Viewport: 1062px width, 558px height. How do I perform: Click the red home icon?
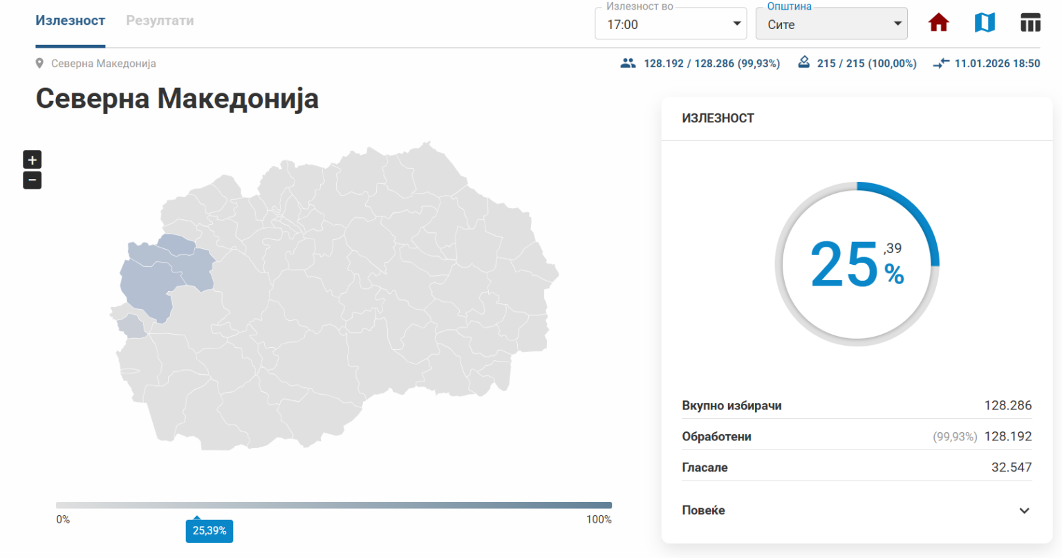coord(938,23)
